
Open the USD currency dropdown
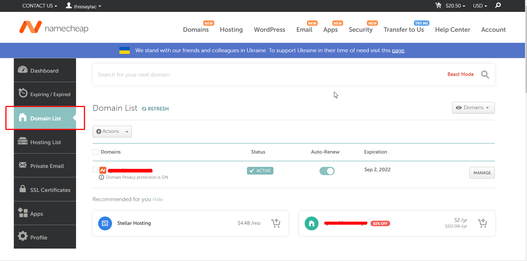[480, 6]
